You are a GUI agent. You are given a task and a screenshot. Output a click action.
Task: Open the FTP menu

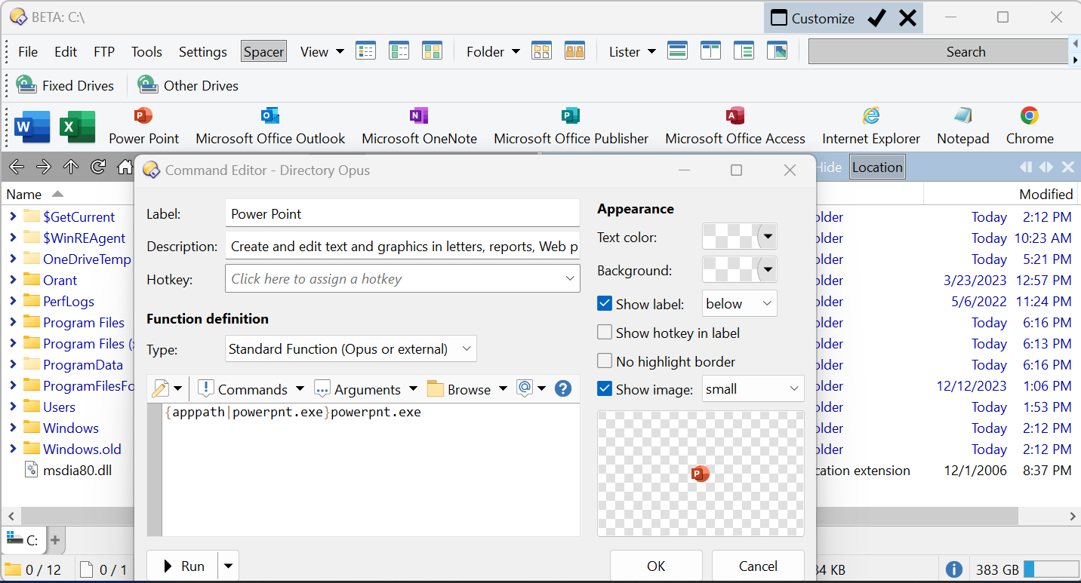(104, 51)
